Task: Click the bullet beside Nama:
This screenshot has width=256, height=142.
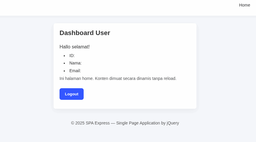Action: pyautogui.click(x=64, y=63)
